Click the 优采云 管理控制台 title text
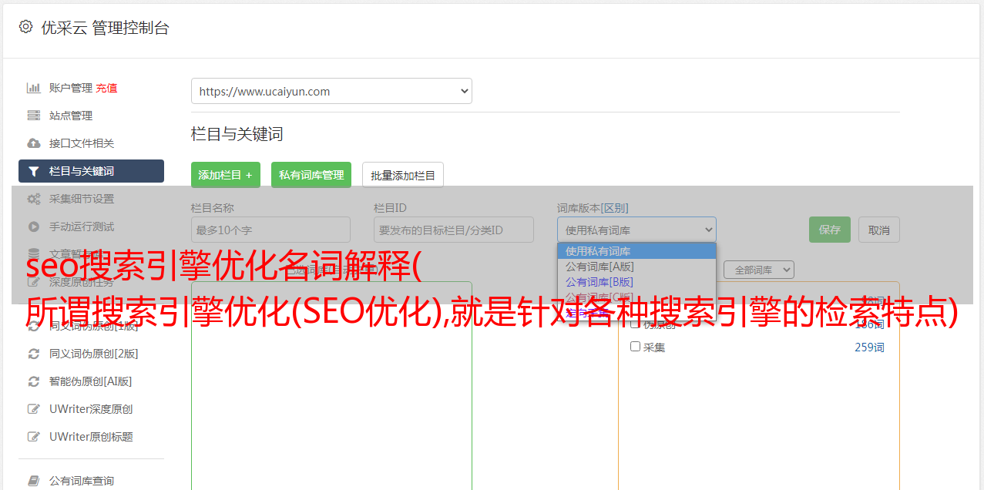984x490 pixels. coord(105,28)
